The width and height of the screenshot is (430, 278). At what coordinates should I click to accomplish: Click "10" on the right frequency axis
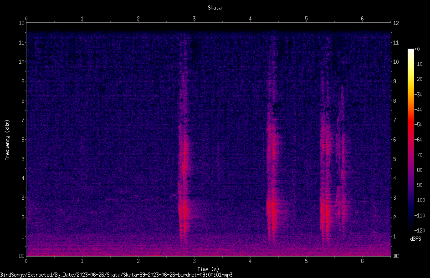[x=396, y=62]
